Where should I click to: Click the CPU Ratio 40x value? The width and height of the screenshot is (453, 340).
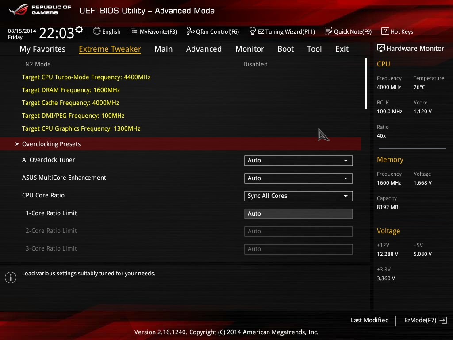(381, 135)
